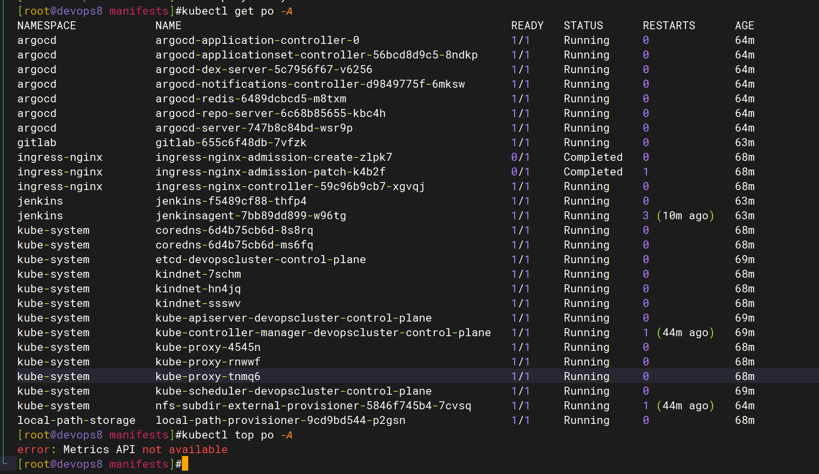Viewport: 819px width, 474px height.
Task: Click Running status of jenkinsagent pod
Action: (587, 215)
